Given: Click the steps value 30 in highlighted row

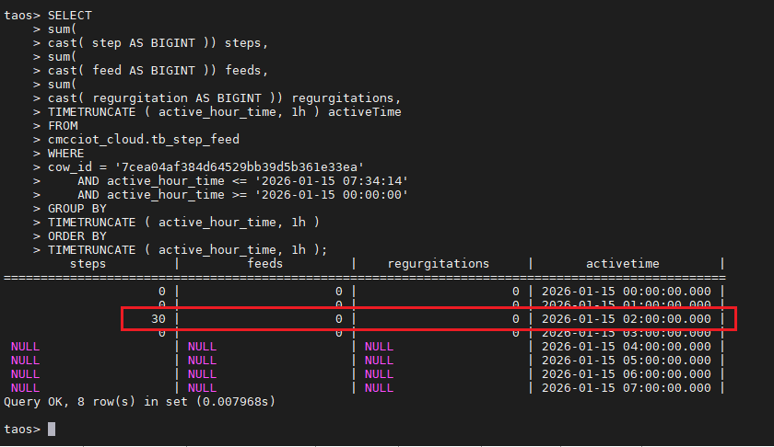Looking at the screenshot, I should [x=158, y=319].
